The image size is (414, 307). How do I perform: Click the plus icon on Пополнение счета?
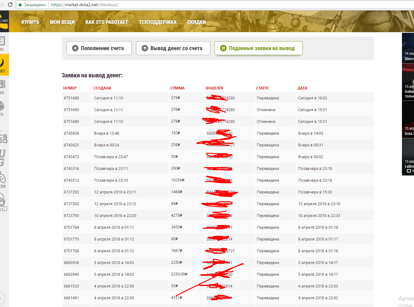click(x=75, y=48)
